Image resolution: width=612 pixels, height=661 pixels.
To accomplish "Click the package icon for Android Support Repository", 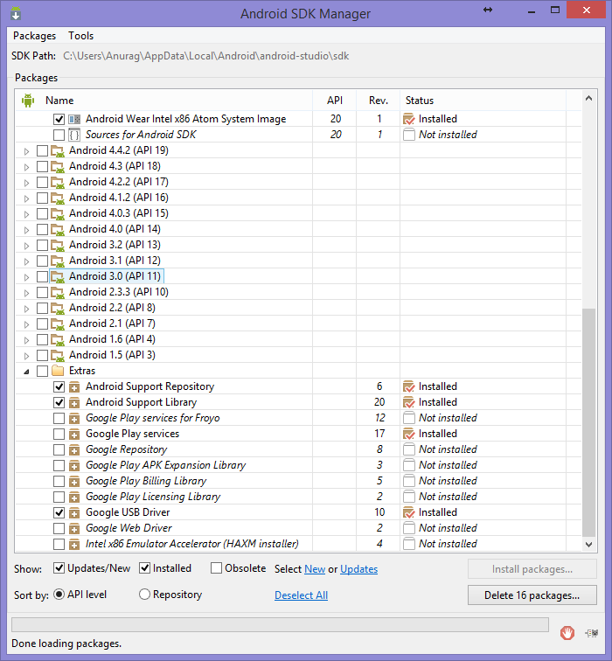I will pyautogui.click(x=74, y=386).
